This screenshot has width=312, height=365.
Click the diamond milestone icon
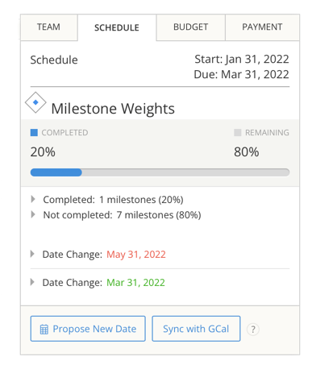click(x=35, y=102)
